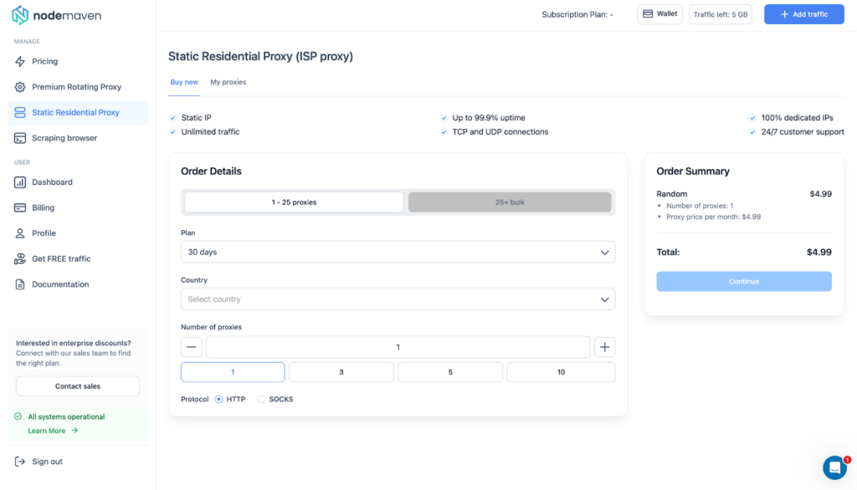Click the '100% dedicated IPs' feature text
The image size is (857, 490).
coord(797,117)
